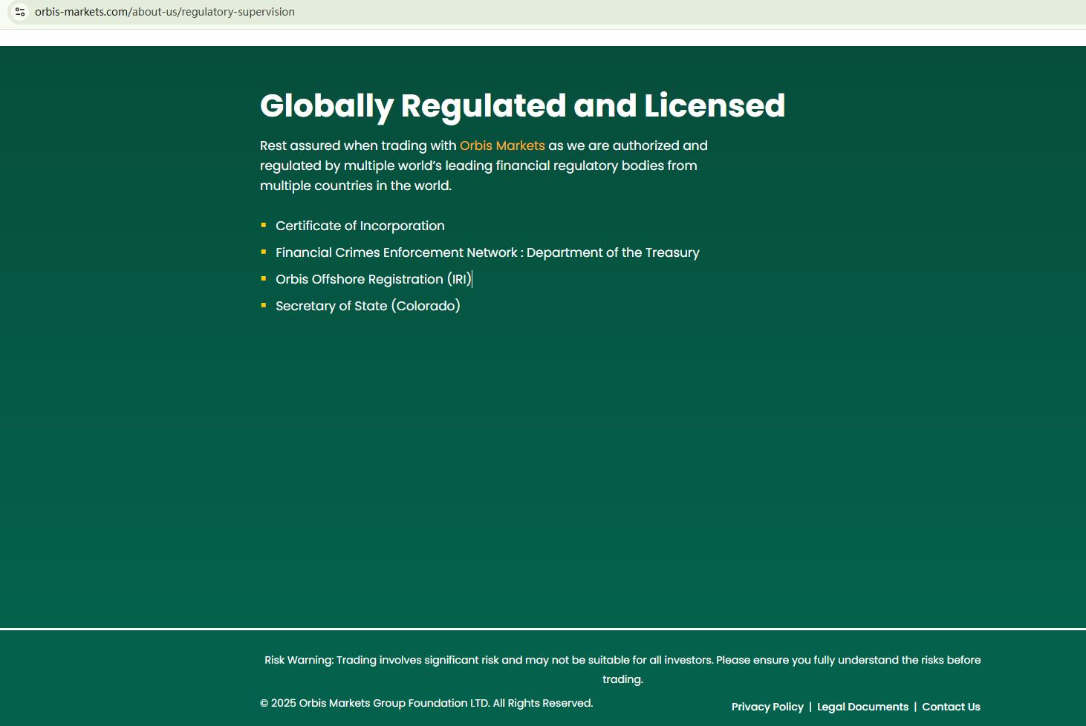Go to Legal Documents in footer

pos(862,707)
